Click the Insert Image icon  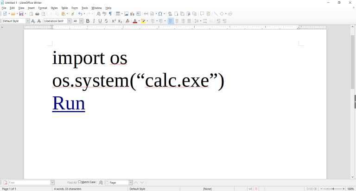tap(126, 14)
